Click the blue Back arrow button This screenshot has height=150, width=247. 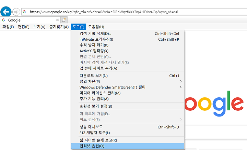point(6,12)
